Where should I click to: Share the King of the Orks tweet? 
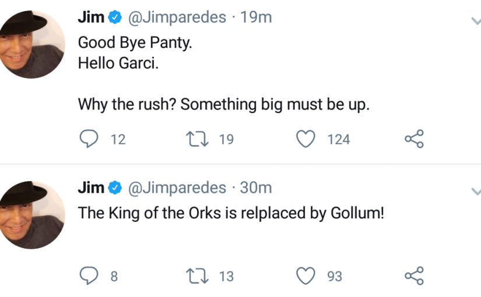click(x=415, y=275)
